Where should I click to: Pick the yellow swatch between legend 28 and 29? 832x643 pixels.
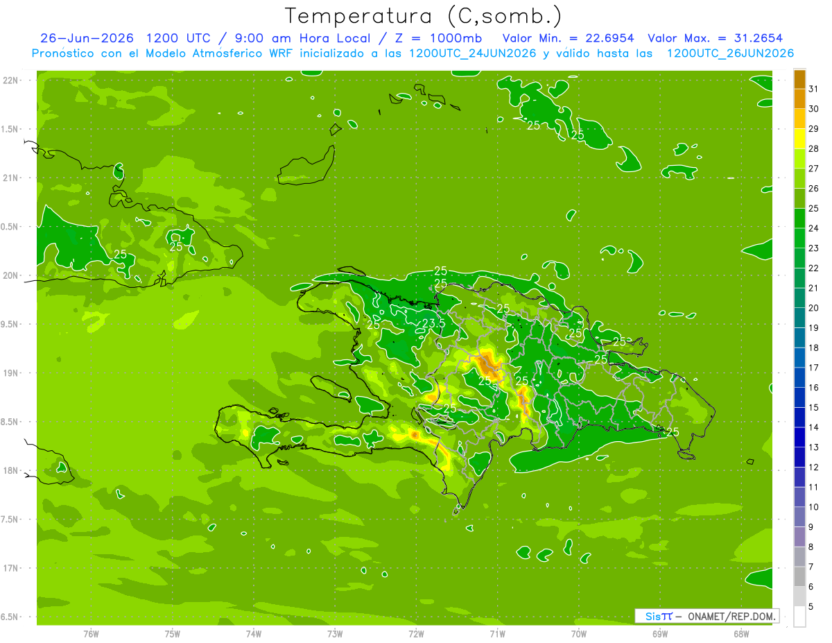[799, 139]
